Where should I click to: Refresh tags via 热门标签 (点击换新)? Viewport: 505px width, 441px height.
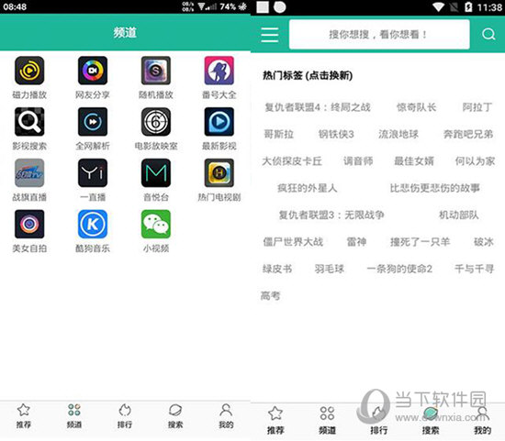(x=308, y=75)
